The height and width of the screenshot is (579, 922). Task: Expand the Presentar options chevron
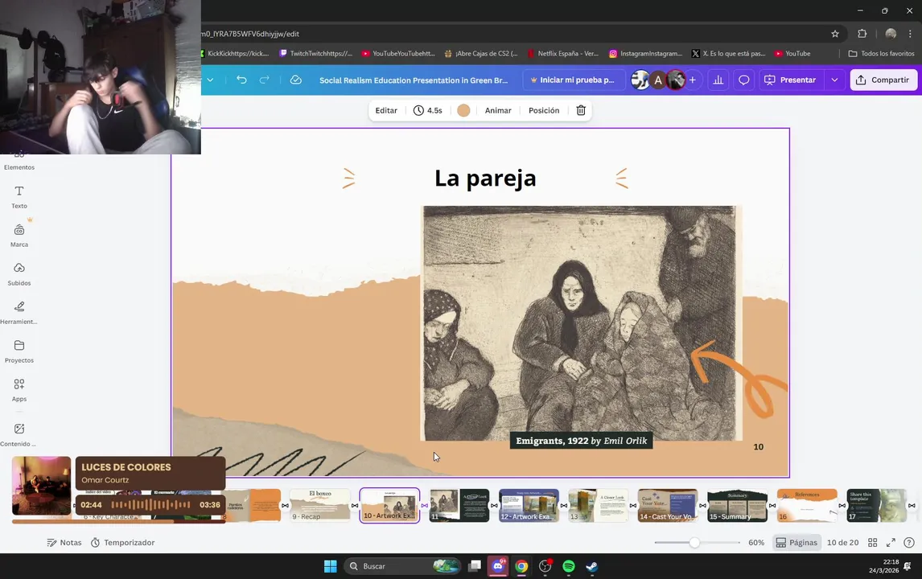coord(834,80)
